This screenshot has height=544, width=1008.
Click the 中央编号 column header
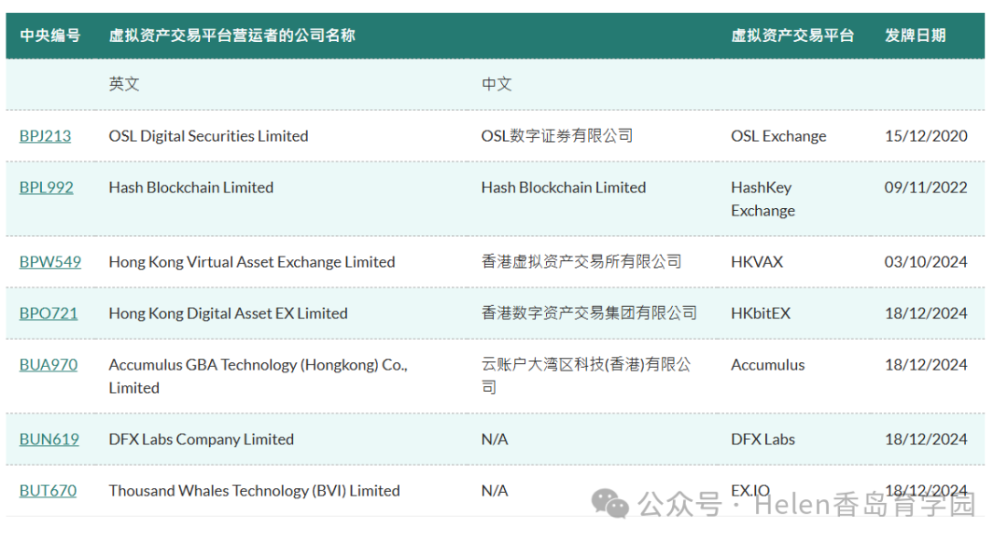pos(50,35)
